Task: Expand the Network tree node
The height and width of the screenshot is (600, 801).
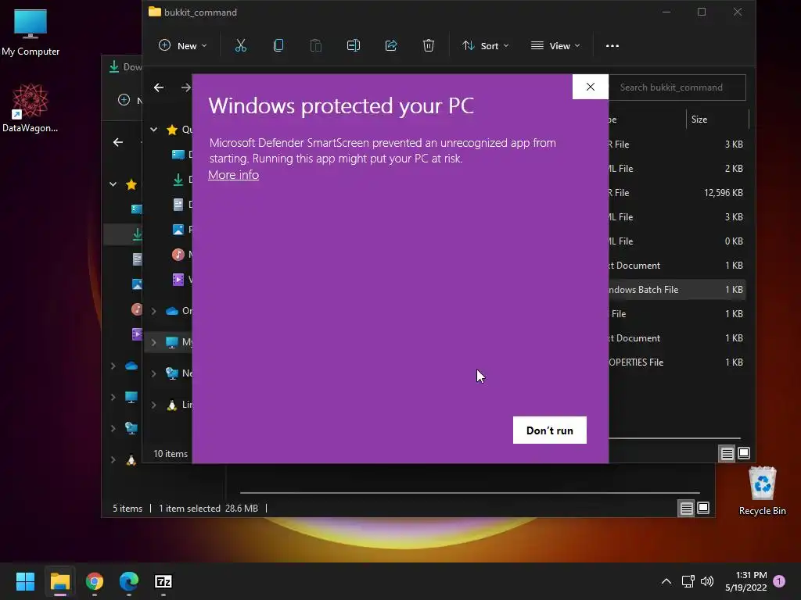Action: [x=154, y=373]
